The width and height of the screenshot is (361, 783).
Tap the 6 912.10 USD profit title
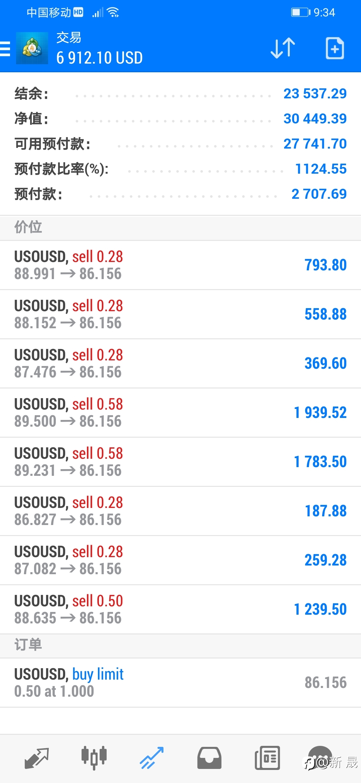coord(100,58)
